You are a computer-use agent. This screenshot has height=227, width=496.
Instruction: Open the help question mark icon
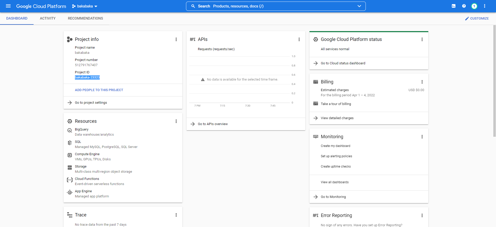(464, 6)
